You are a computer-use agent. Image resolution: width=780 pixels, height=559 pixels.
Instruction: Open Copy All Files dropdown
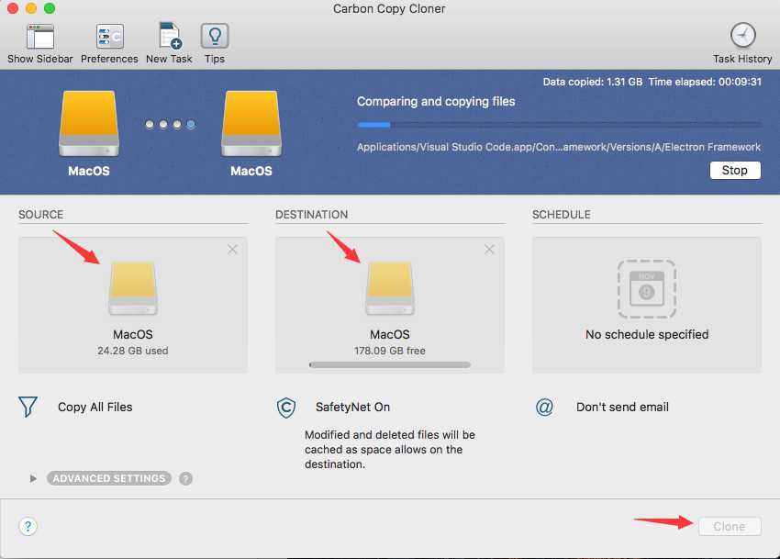95,408
